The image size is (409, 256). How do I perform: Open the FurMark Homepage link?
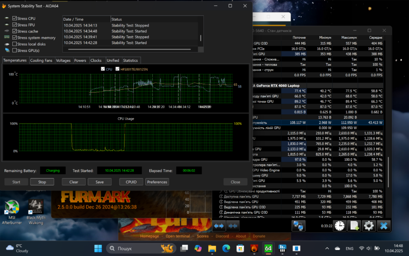(x=149, y=236)
